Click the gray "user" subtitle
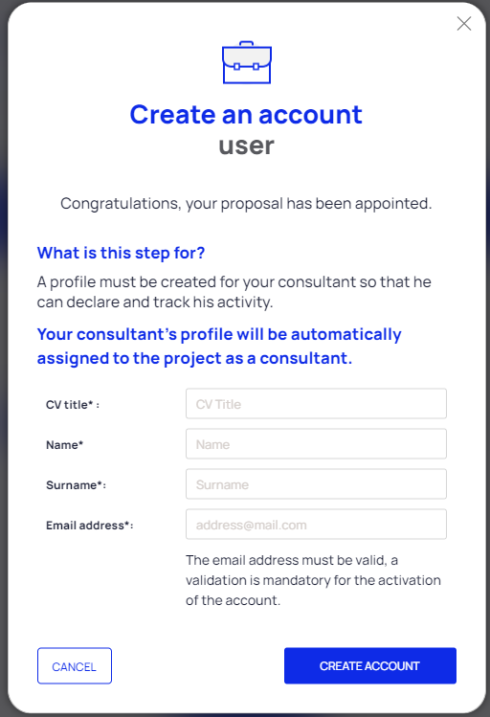The height and width of the screenshot is (717, 490). [246, 146]
